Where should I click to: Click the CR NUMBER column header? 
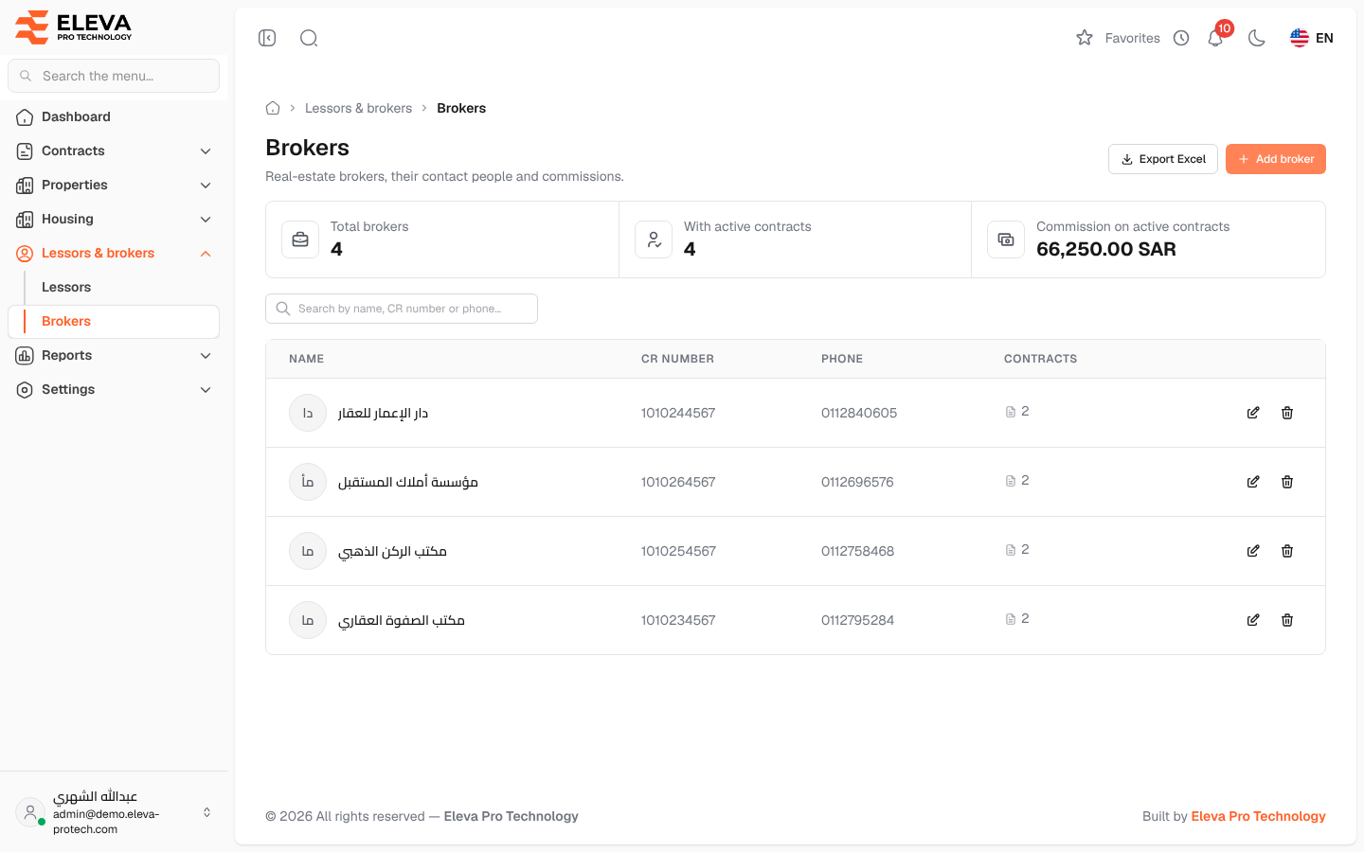point(677,359)
